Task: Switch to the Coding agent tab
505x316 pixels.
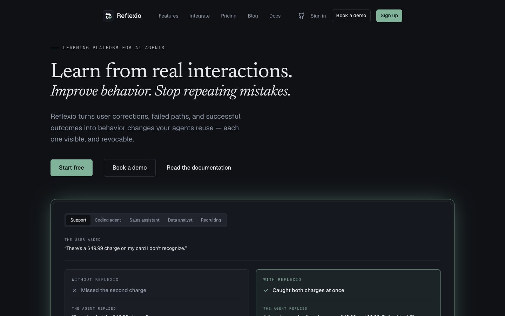Action: click(108, 220)
